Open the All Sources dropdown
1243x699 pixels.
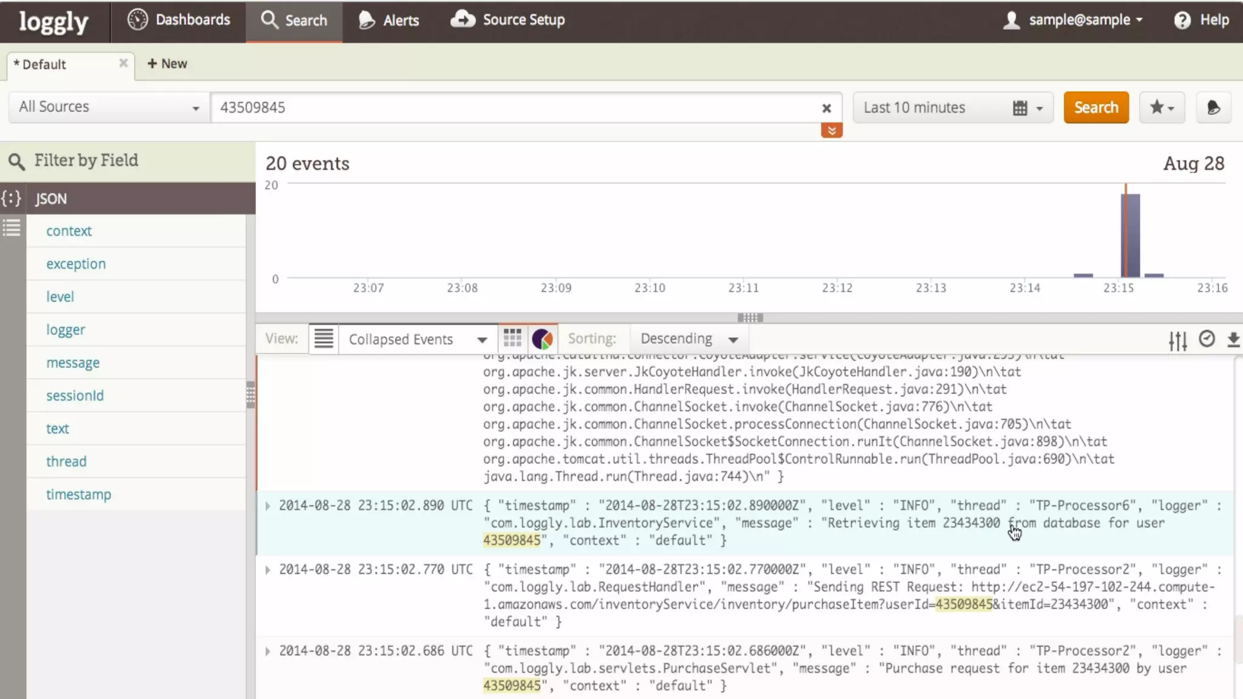[x=109, y=107]
